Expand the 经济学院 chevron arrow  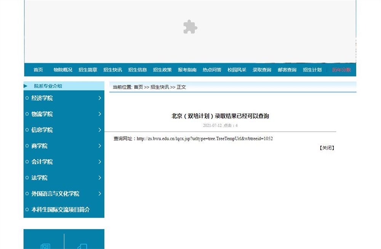(99, 98)
